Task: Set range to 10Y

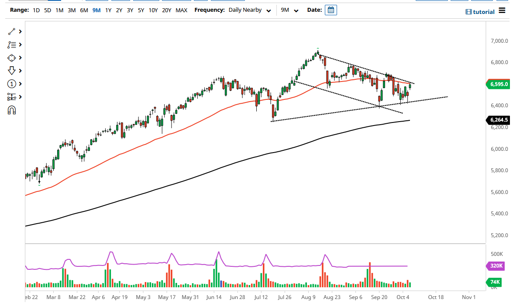Action: coord(153,10)
